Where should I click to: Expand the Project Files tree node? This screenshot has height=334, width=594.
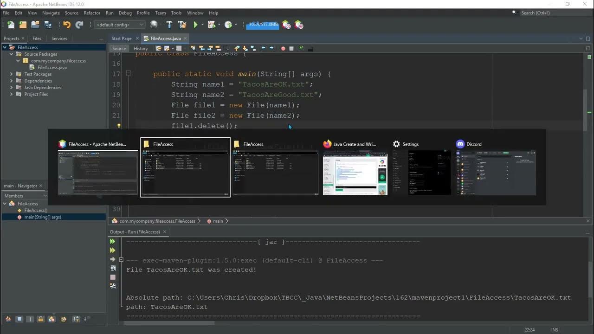12,94
